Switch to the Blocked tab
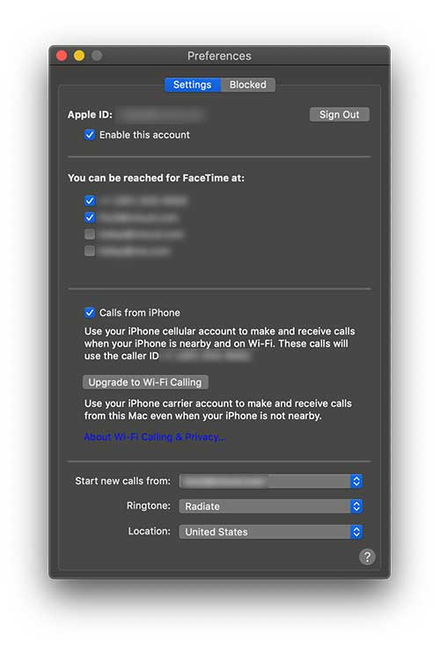This screenshot has height=656, width=440. [x=247, y=85]
